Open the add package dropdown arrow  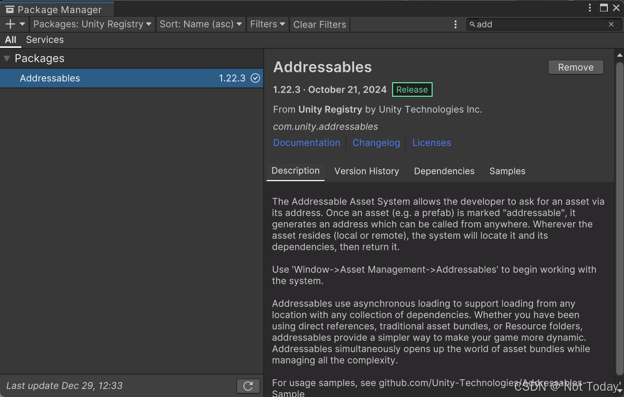click(x=22, y=24)
